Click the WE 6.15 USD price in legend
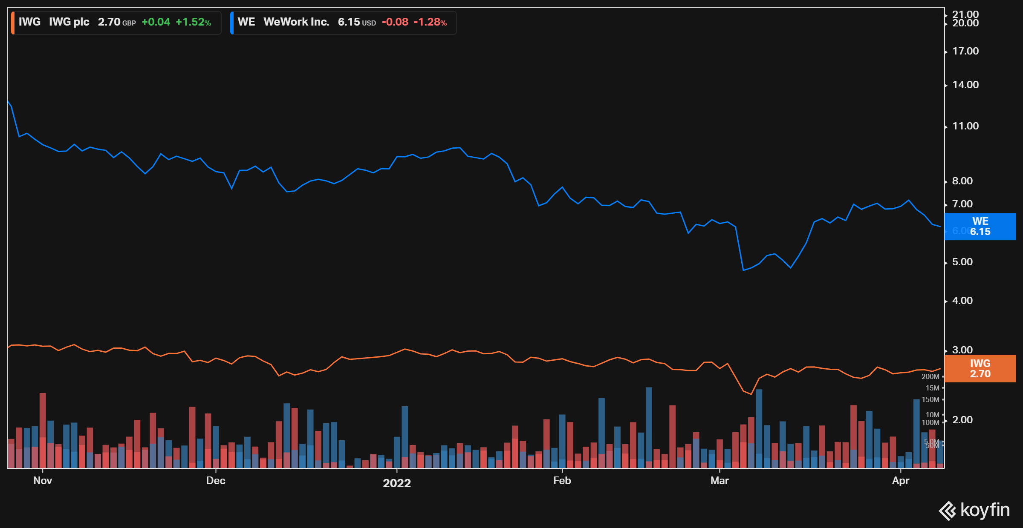The image size is (1023, 528). click(357, 22)
